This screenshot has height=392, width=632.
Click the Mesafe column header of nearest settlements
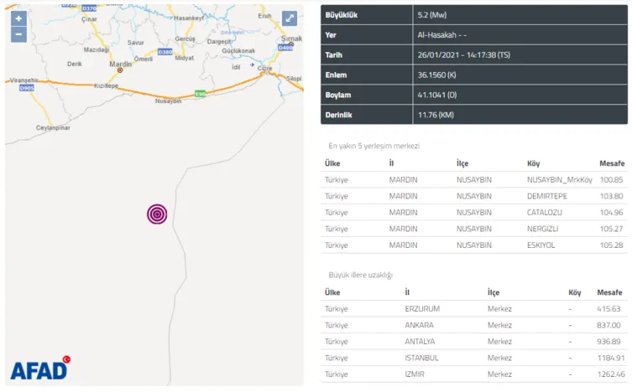[610, 163]
